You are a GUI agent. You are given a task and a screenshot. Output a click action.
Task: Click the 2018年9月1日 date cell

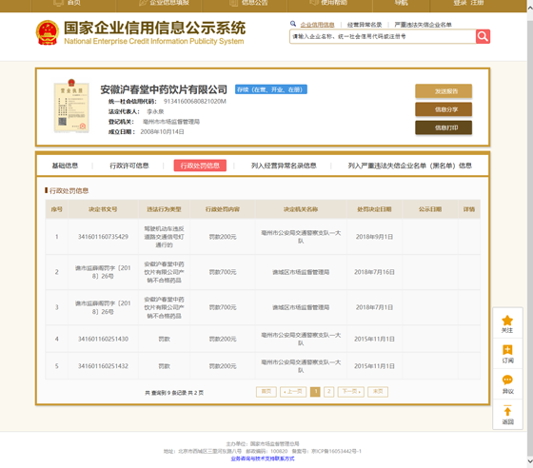(x=374, y=237)
